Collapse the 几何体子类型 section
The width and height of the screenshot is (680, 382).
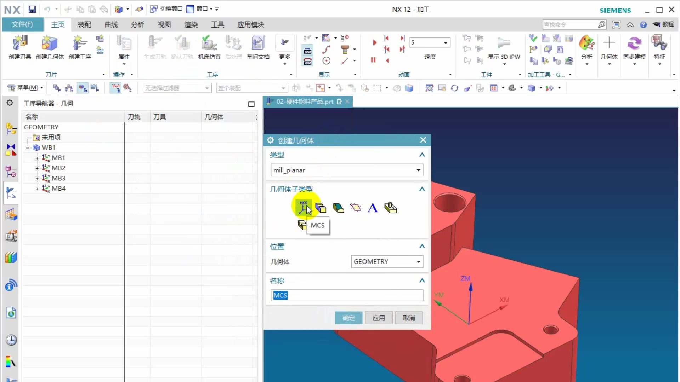(422, 189)
